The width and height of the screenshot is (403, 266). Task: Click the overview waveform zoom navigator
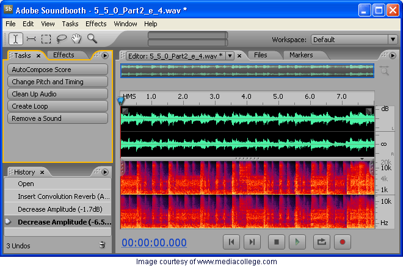click(x=247, y=71)
